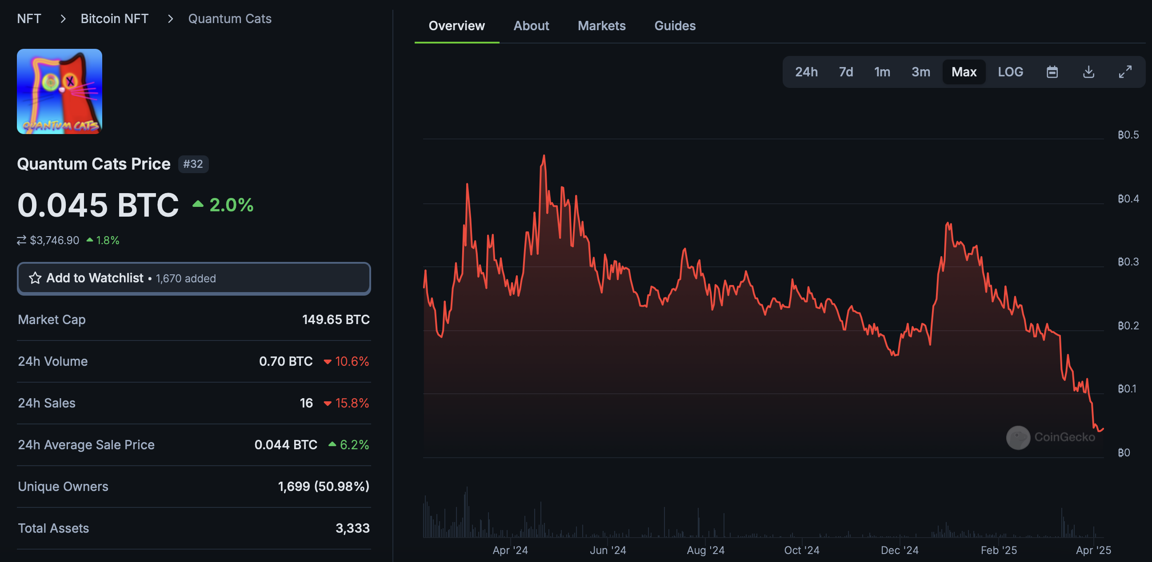Click the 6.2% average price change
Viewport: 1152px width, 562px height.
(349, 444)
